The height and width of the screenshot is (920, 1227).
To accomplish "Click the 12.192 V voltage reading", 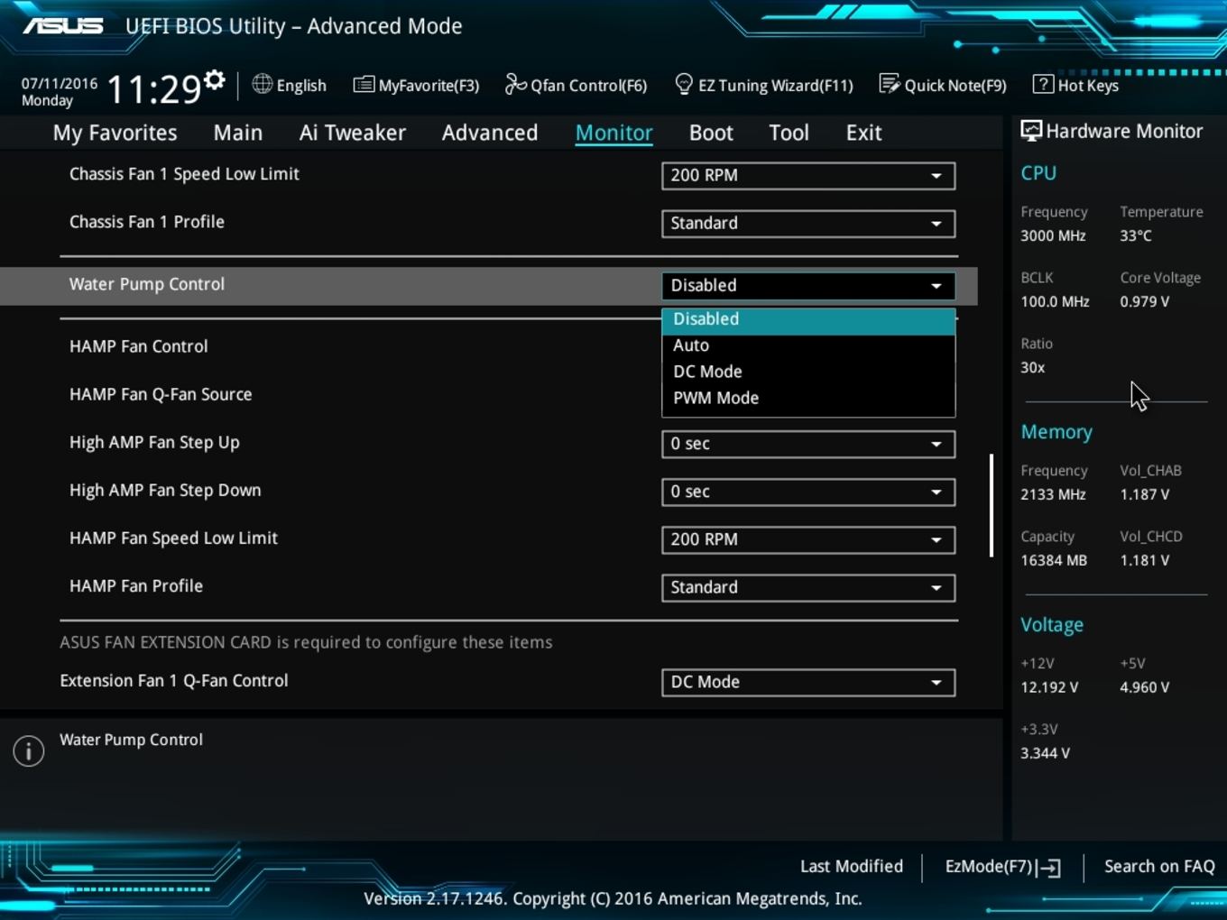I will click(x=1049, y=687).
